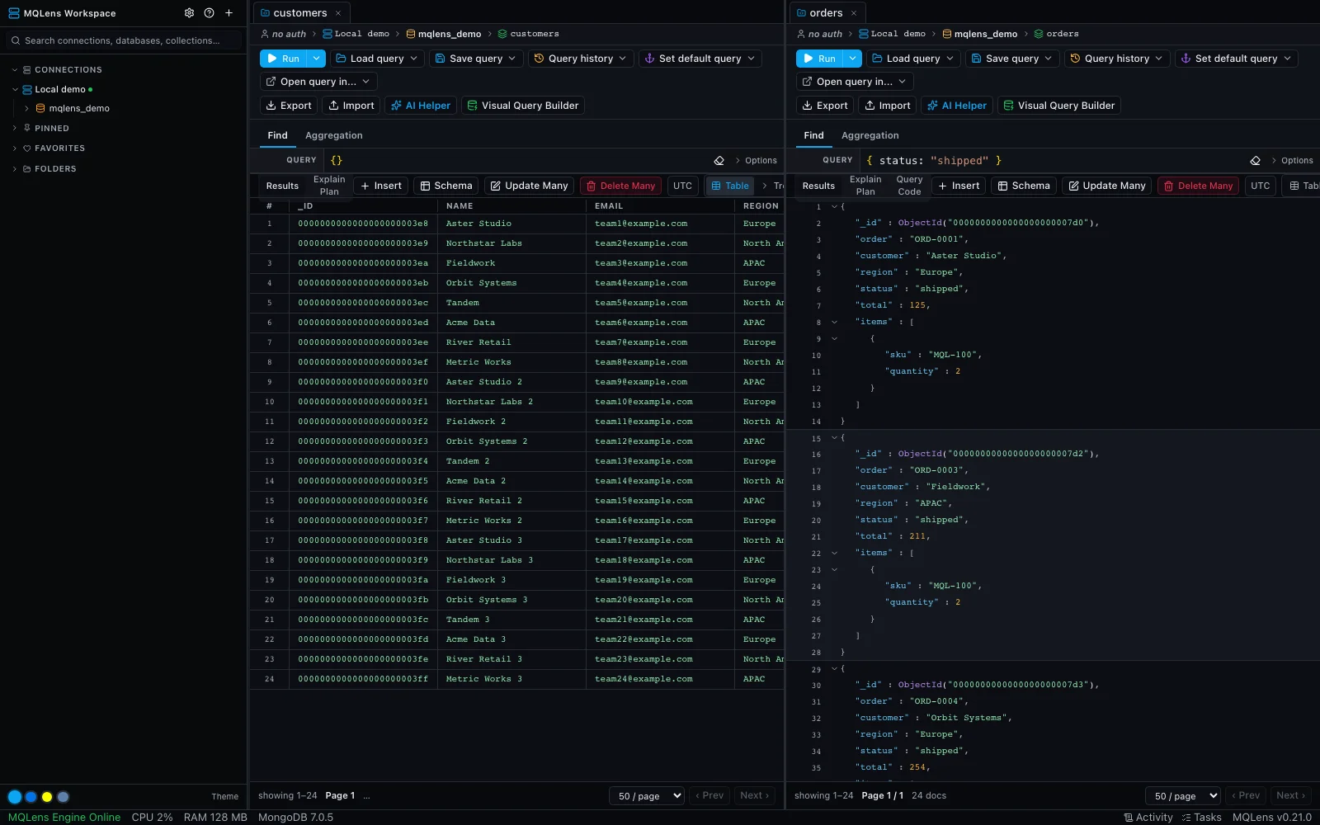Clear the customers query with eraser icon
This screenshot has height=825, width=1320.
pyautogui.click(x=719, y=161)
